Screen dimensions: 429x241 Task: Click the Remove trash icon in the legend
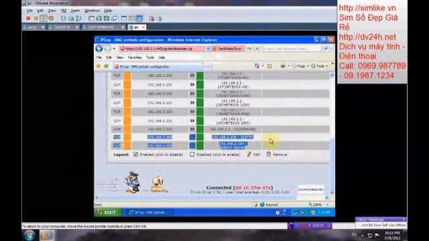pyautogui.click(x=269, y=155)
